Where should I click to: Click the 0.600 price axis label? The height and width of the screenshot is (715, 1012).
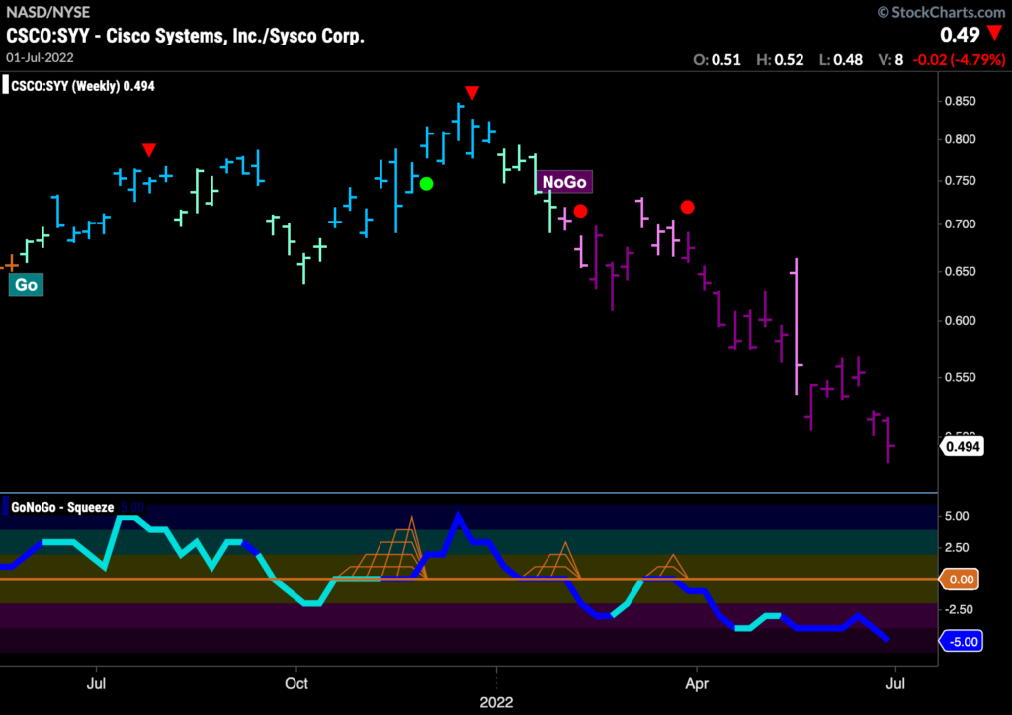961,321
